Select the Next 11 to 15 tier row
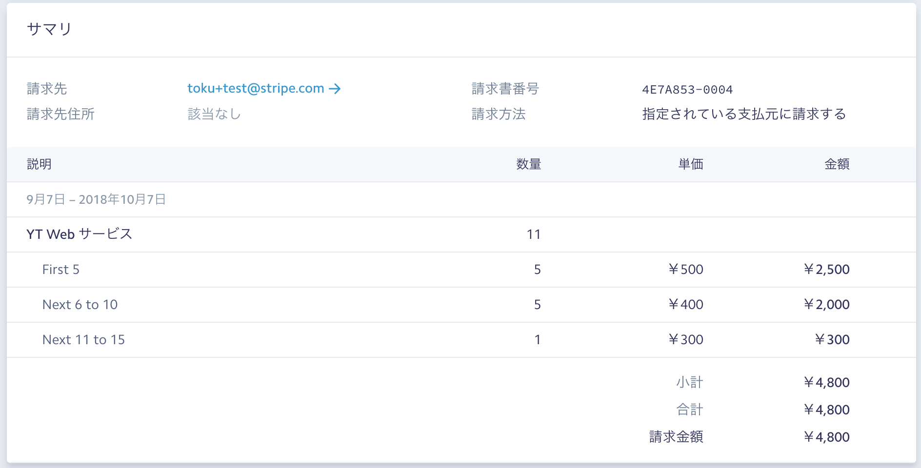The image size is (921, 468). 83,339
